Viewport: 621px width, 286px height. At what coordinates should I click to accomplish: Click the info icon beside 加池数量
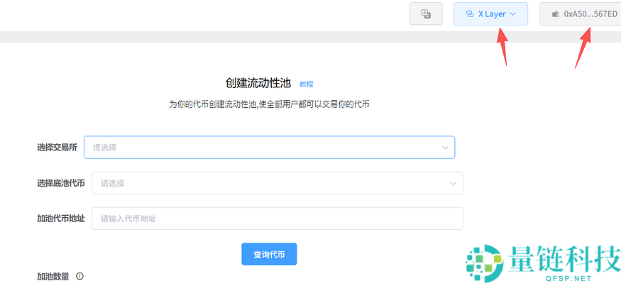click(x=79, y=277)
